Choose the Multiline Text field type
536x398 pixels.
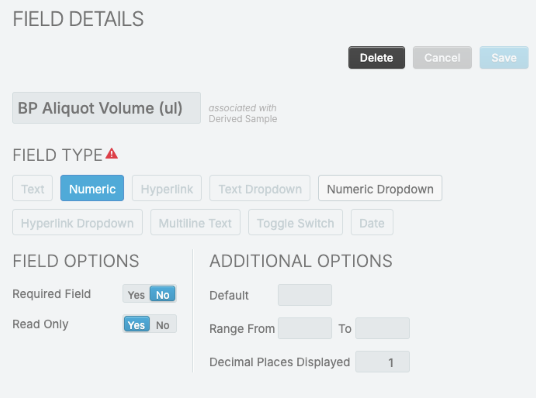click(x=195, y=223)
